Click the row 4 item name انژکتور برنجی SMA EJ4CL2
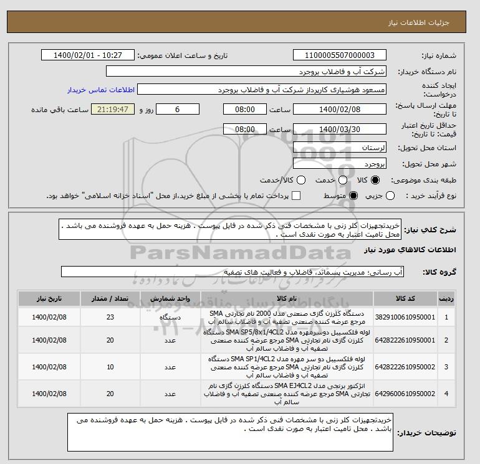The height and width of the screenshot is (464, 480). click(x=287, y=394)
